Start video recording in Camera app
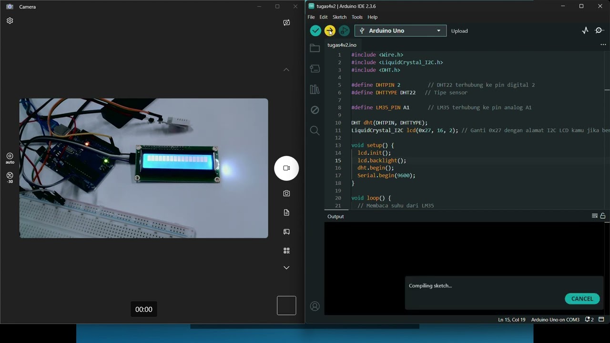Image resolution: width=610 pixels, height=343 pixels. click(286, 168)
